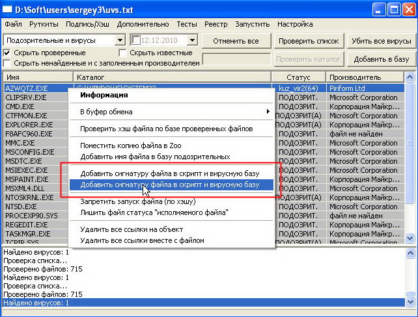Viewport: 418px width, 317px height.
Task: Click the highlighted Добавить сигнатуру файла menu entry
Action: 172,184
